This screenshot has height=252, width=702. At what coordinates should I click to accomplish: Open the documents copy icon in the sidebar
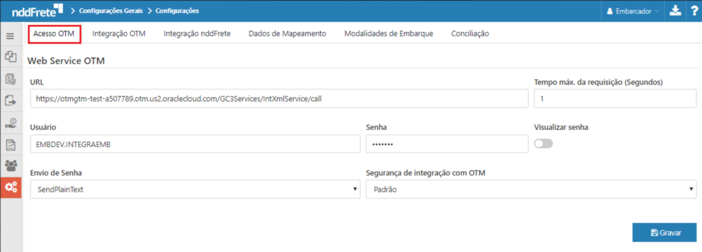10,56
